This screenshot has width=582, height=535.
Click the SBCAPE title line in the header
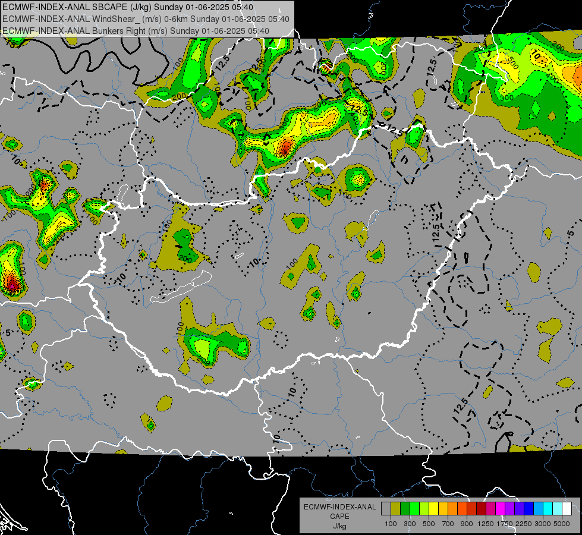click(x=128, y=7)
